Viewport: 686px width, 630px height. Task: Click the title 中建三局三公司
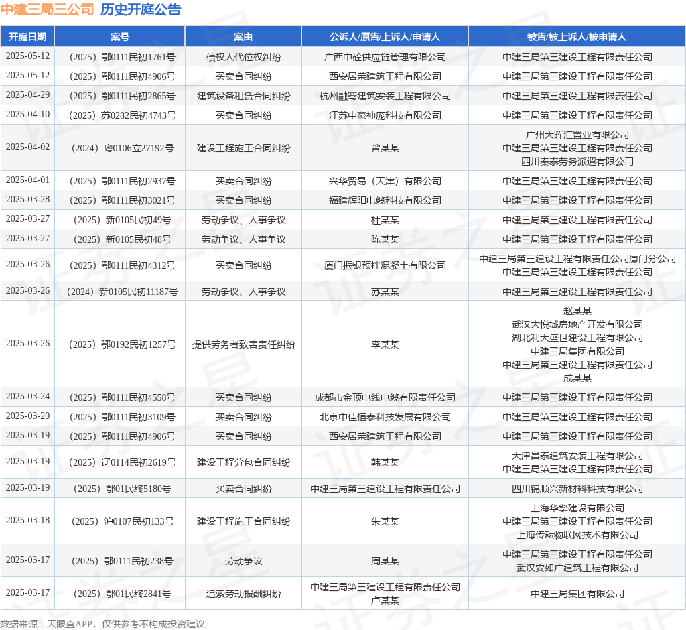point(48,9)
